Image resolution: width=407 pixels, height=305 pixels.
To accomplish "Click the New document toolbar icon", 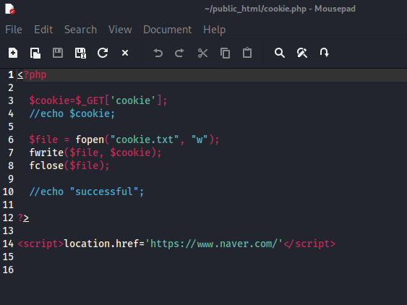I will (13, 53).
